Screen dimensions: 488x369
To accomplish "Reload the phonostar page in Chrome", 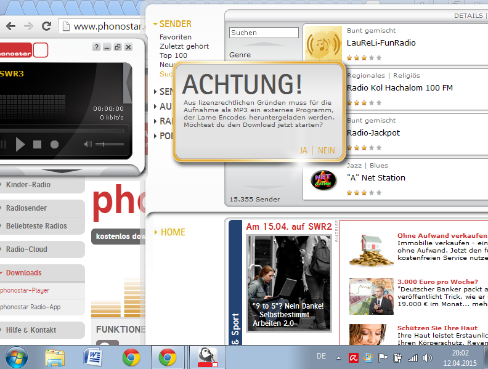I will pos(46,26).
